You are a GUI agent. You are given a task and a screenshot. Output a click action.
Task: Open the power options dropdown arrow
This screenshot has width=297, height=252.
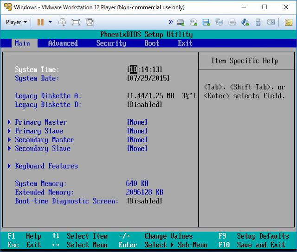pyautogui.click(x=50, y=22)
